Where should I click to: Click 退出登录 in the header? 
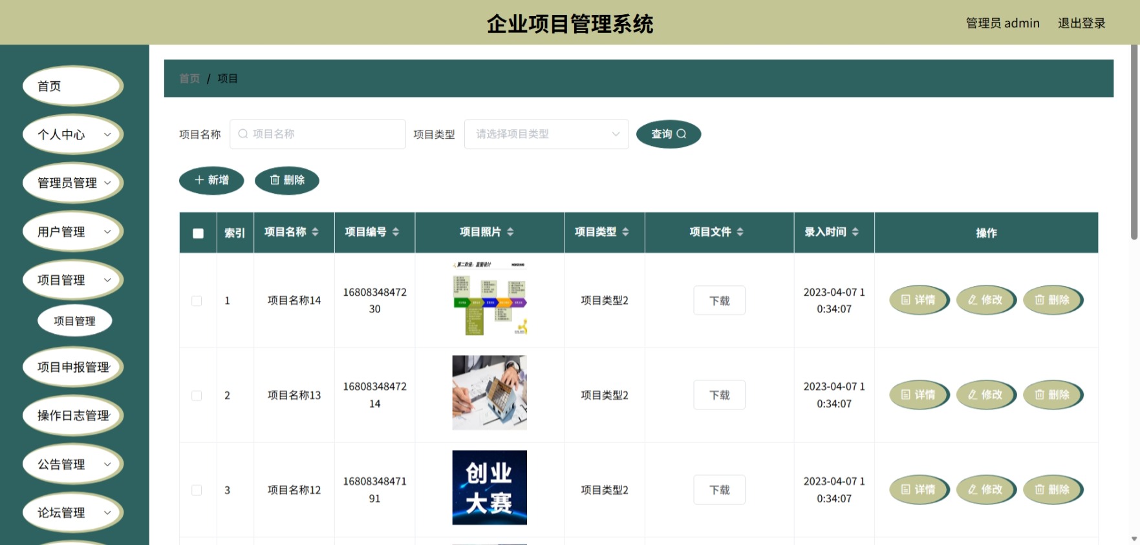point(1081,23)
